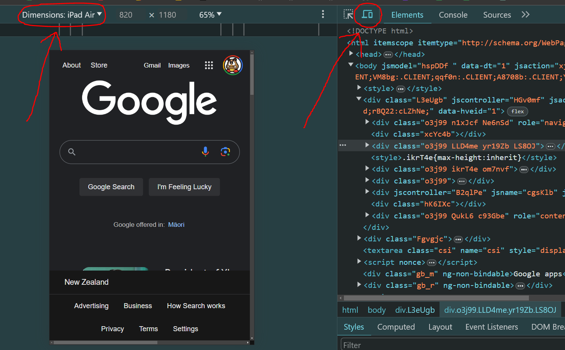The width and height of the screenshot is (565, 350).
Task: Expand the o3j99 n1xJcf Ne6nSd div
Action: (367, 122)
